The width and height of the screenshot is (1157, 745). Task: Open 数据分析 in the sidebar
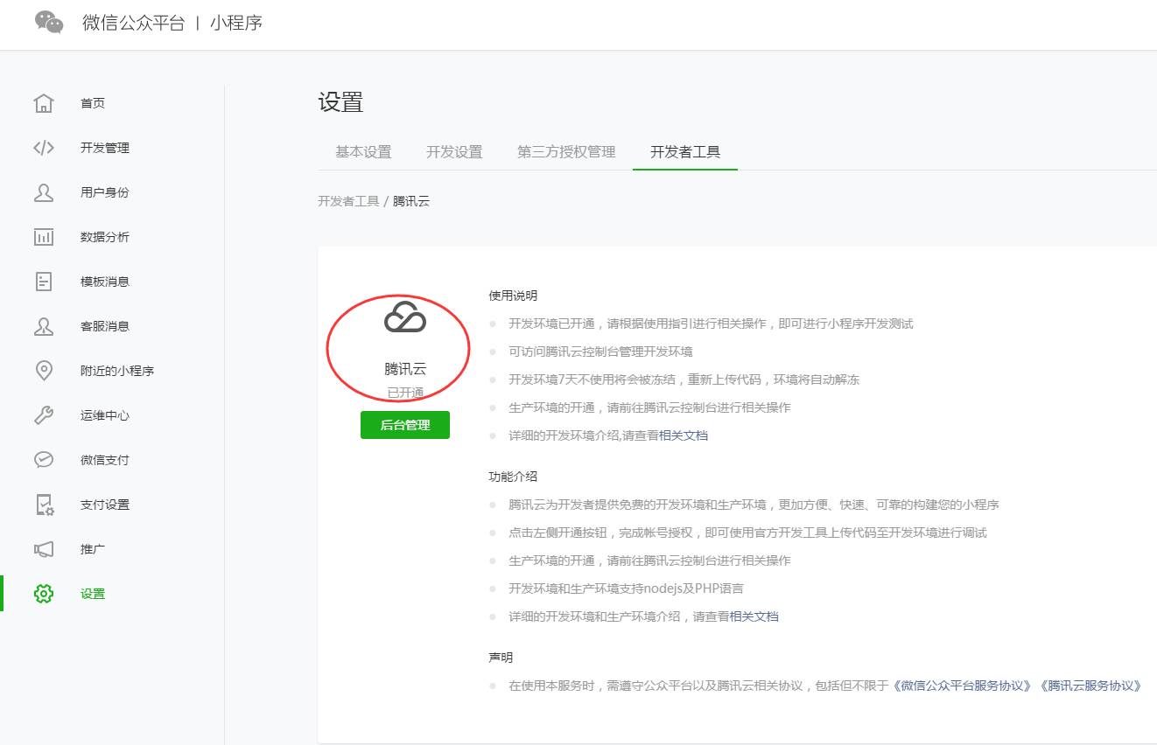tap(105, 237)
